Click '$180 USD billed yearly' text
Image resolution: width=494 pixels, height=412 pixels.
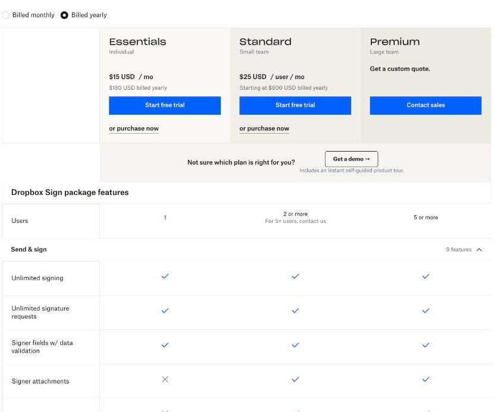(138, 88)
